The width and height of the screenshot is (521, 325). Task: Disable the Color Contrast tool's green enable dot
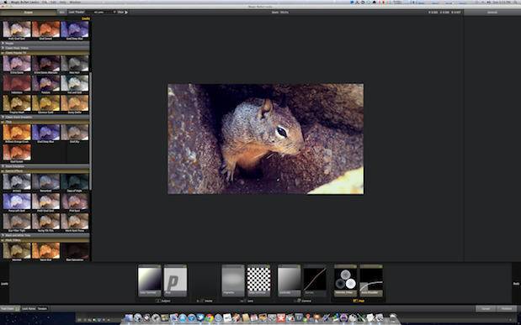click(159, 266)
